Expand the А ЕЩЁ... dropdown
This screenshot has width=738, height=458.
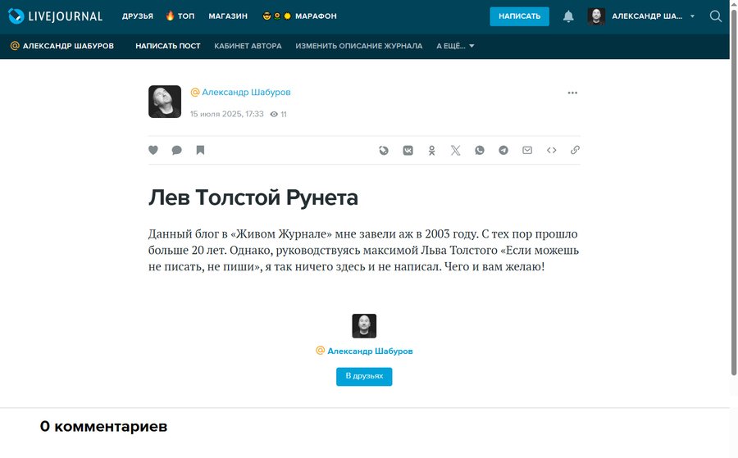point(455,46)
